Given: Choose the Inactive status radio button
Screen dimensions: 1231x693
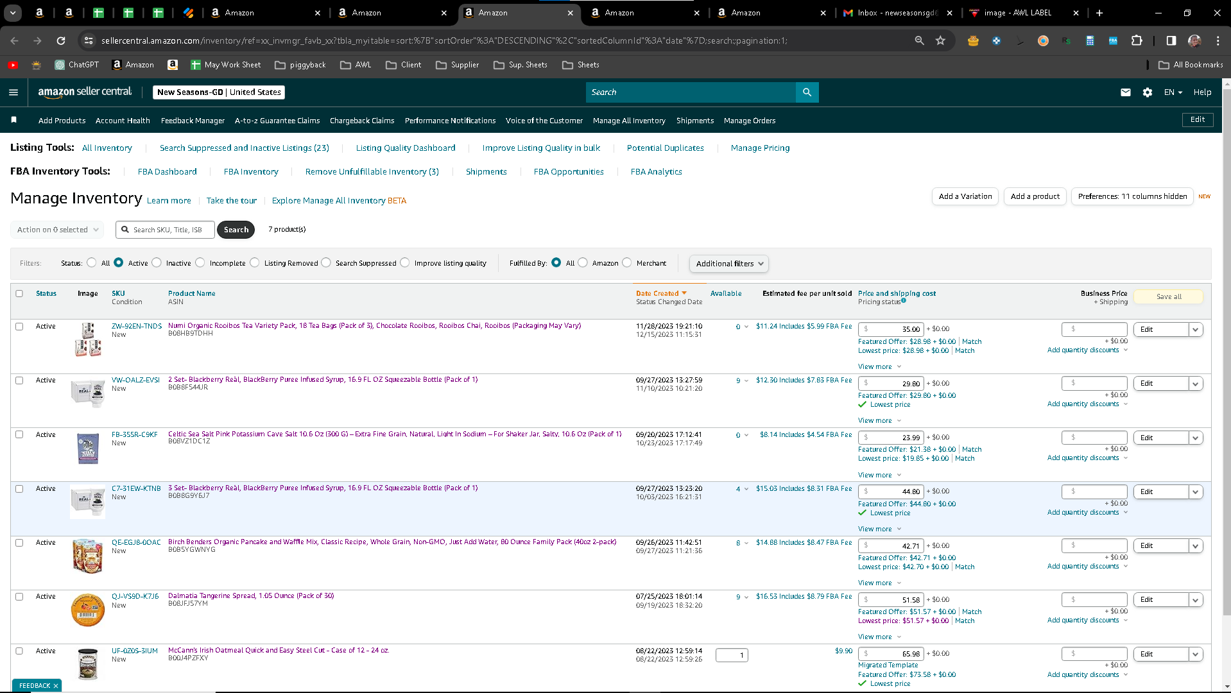Looking at the screenshot, I should [x=157, y=262].
